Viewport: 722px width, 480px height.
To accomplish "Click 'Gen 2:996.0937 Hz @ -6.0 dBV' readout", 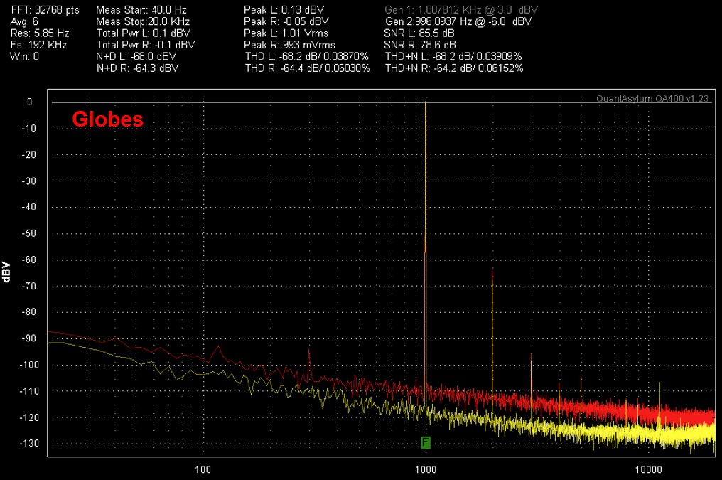I will pyautogui.click(x=458, y=21).
